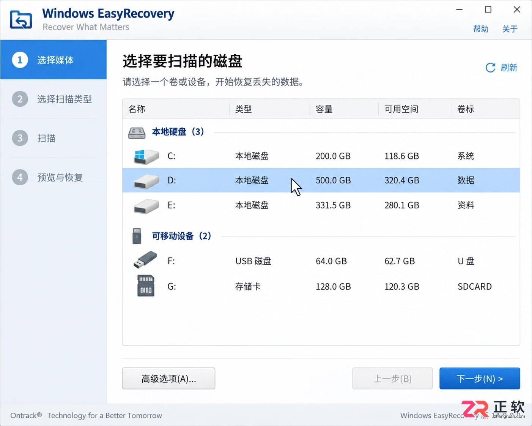Select the C: drive name

(x=172, y=156)
